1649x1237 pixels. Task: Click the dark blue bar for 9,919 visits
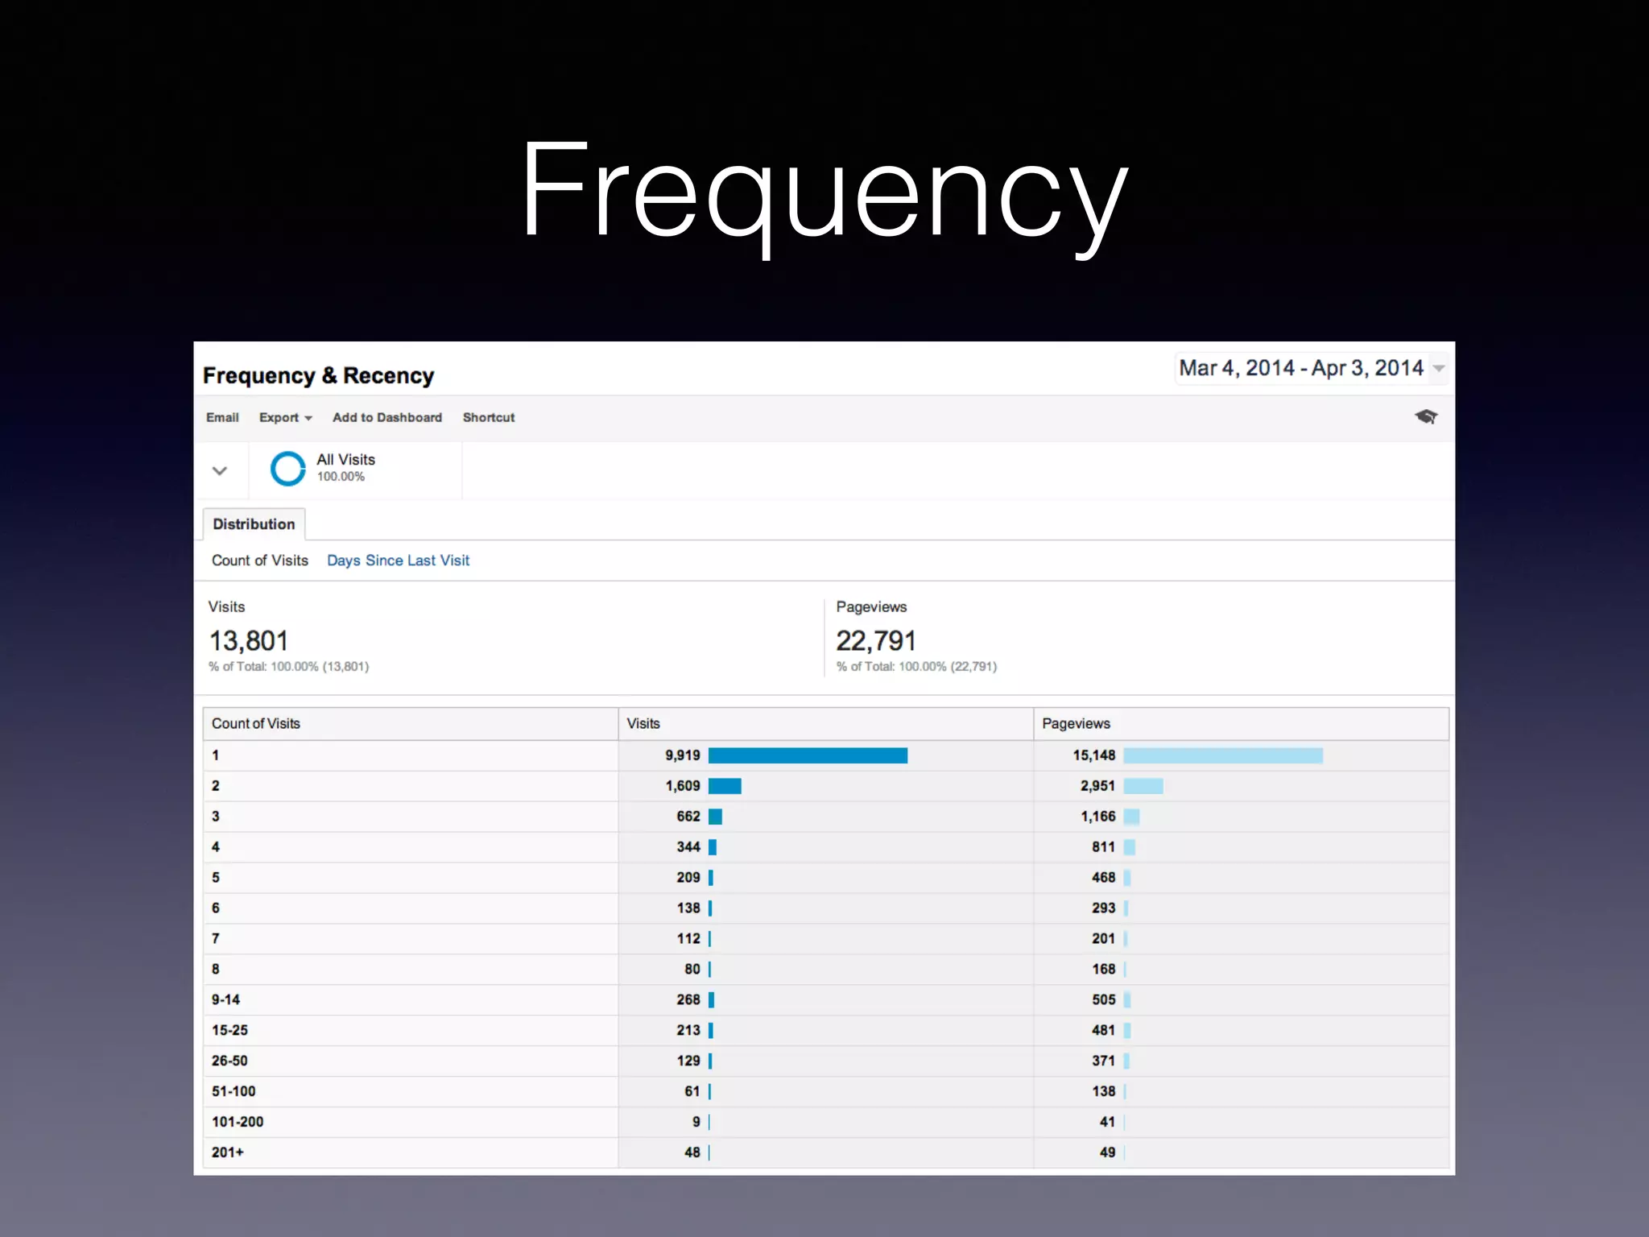(808, 755)
